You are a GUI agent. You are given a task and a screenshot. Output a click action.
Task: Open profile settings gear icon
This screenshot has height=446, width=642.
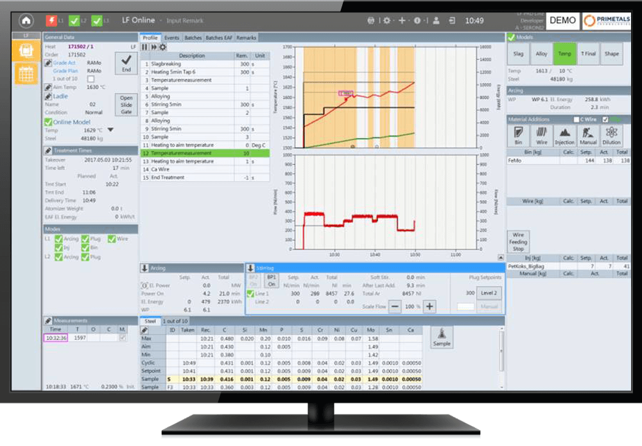tap(162, 47)
